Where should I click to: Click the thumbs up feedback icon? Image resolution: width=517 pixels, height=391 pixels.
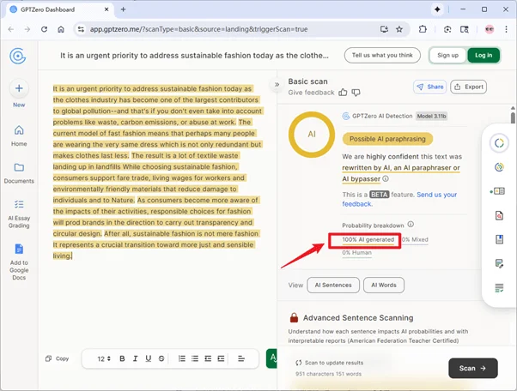click(344, 92)
